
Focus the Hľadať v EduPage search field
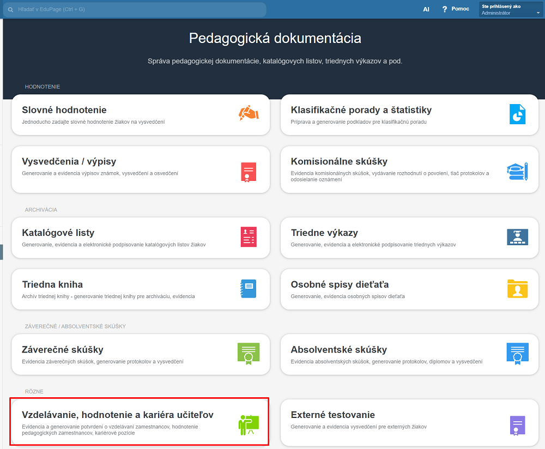tap(136, 10)
